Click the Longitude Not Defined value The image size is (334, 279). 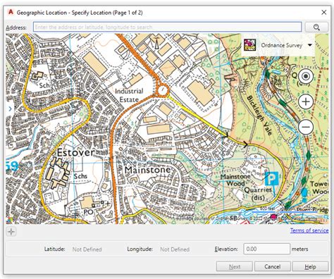pyautogui.click(x=175, y=249)
